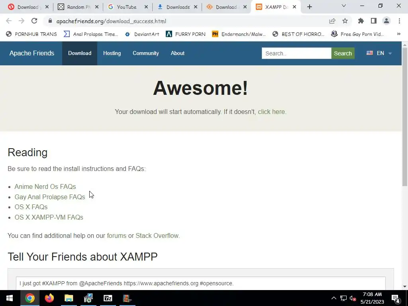Viewport: 408px width, 306px height.
Task: Open the forums link
Action: coord(117,236)
